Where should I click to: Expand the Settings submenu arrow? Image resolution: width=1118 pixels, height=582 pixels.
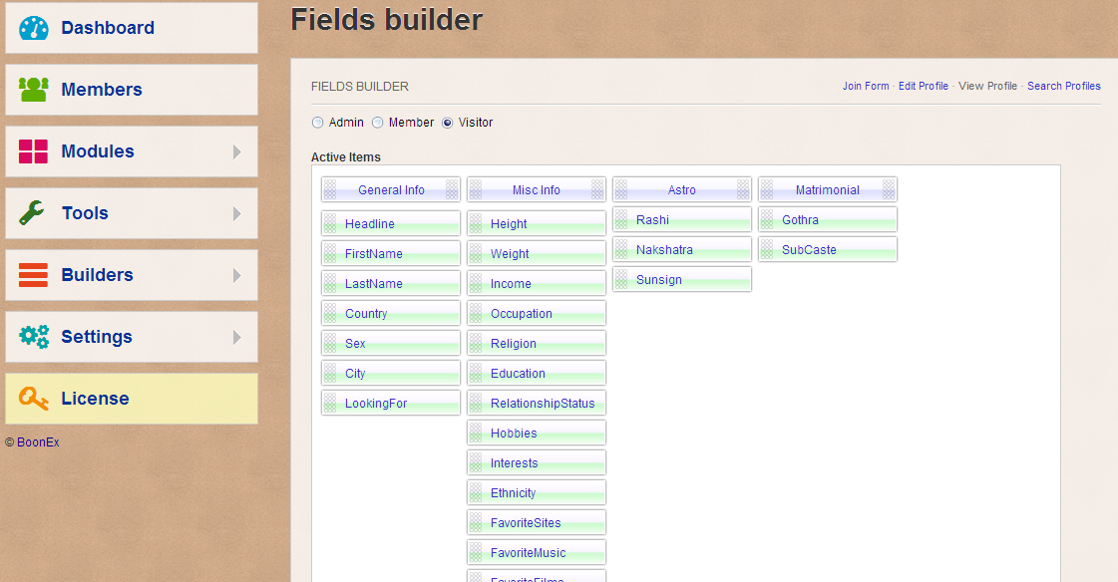[x=237, y=337]
